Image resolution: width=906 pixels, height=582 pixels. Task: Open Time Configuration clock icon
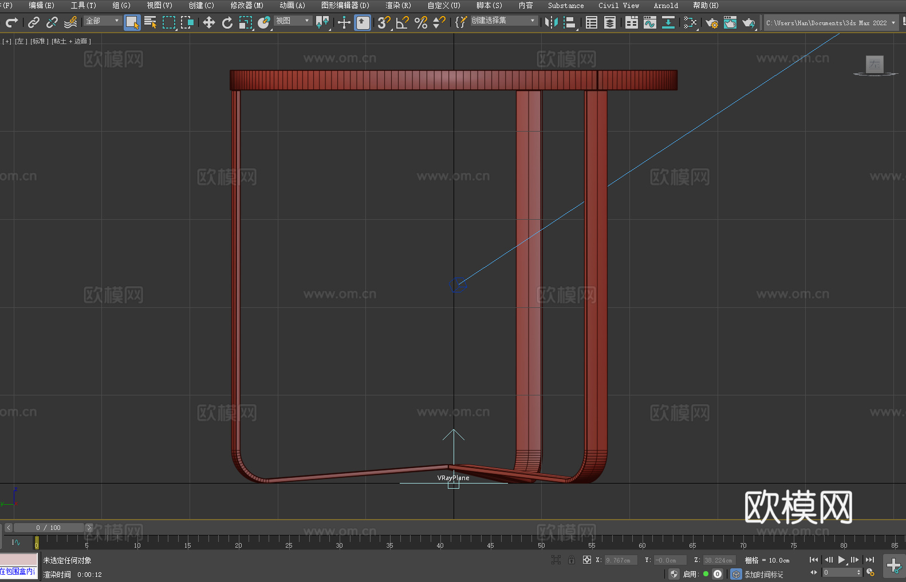tap(870, 572)
